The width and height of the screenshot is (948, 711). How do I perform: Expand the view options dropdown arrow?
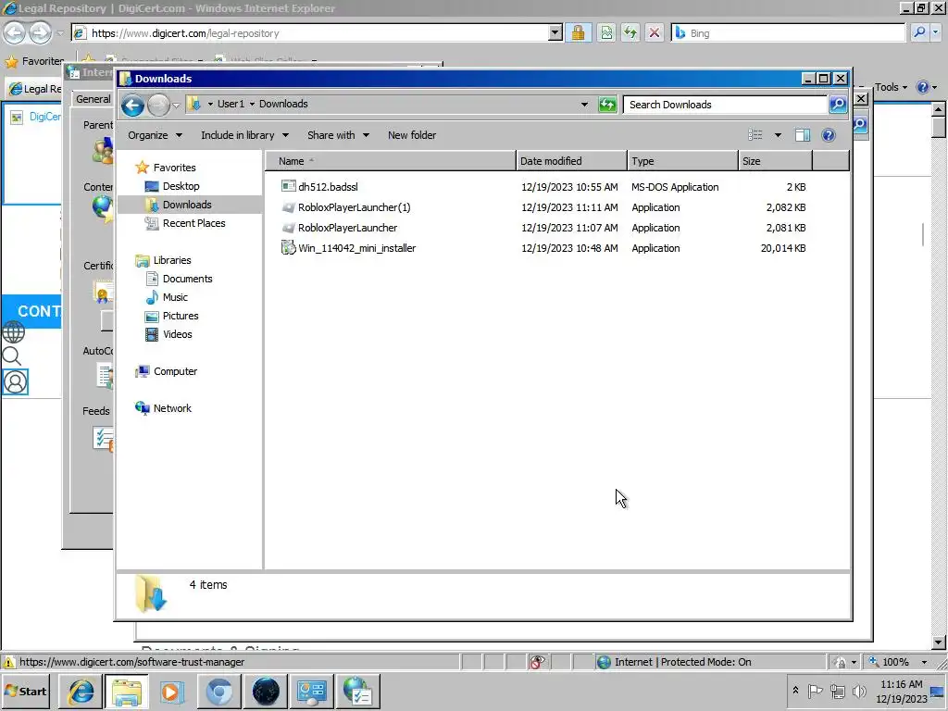pyautogui.click(x=778, y=135)
